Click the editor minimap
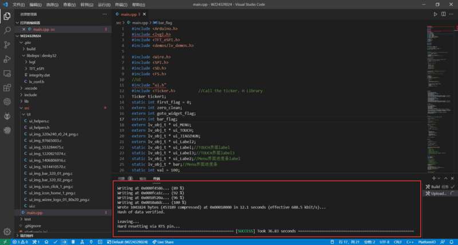Image resolution: width=458 pixels, height=245 pixels. [440, 99]
